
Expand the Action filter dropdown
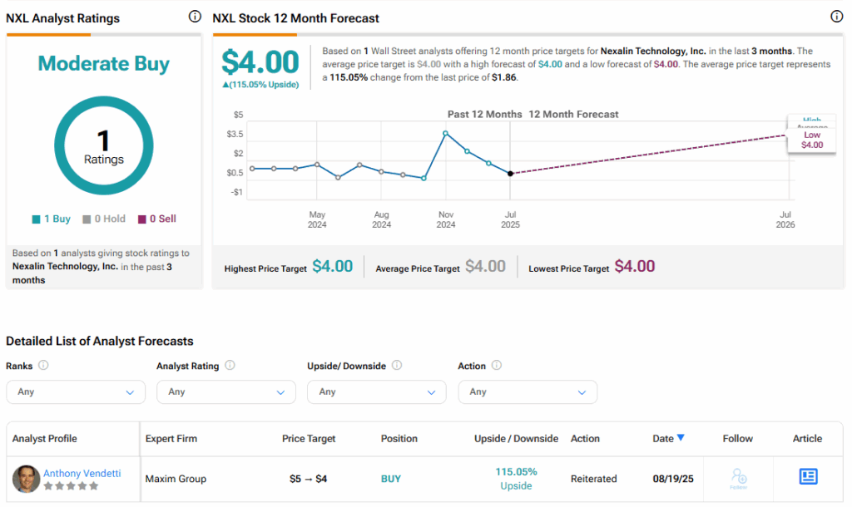click(x=528, y=391)
